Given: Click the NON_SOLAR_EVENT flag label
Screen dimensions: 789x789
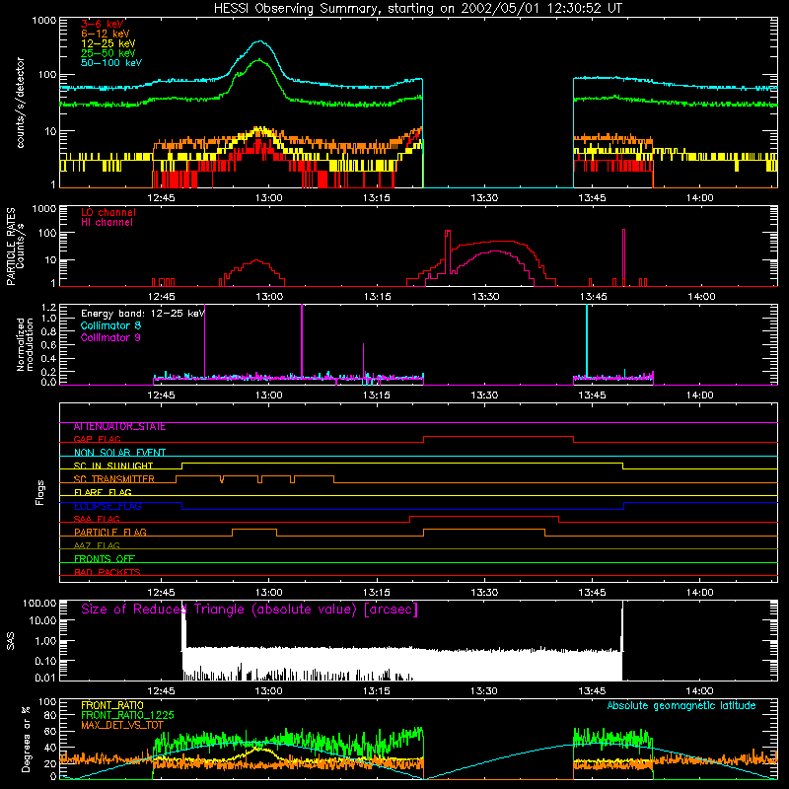Looking at the screenshot, I should (119, 453).
